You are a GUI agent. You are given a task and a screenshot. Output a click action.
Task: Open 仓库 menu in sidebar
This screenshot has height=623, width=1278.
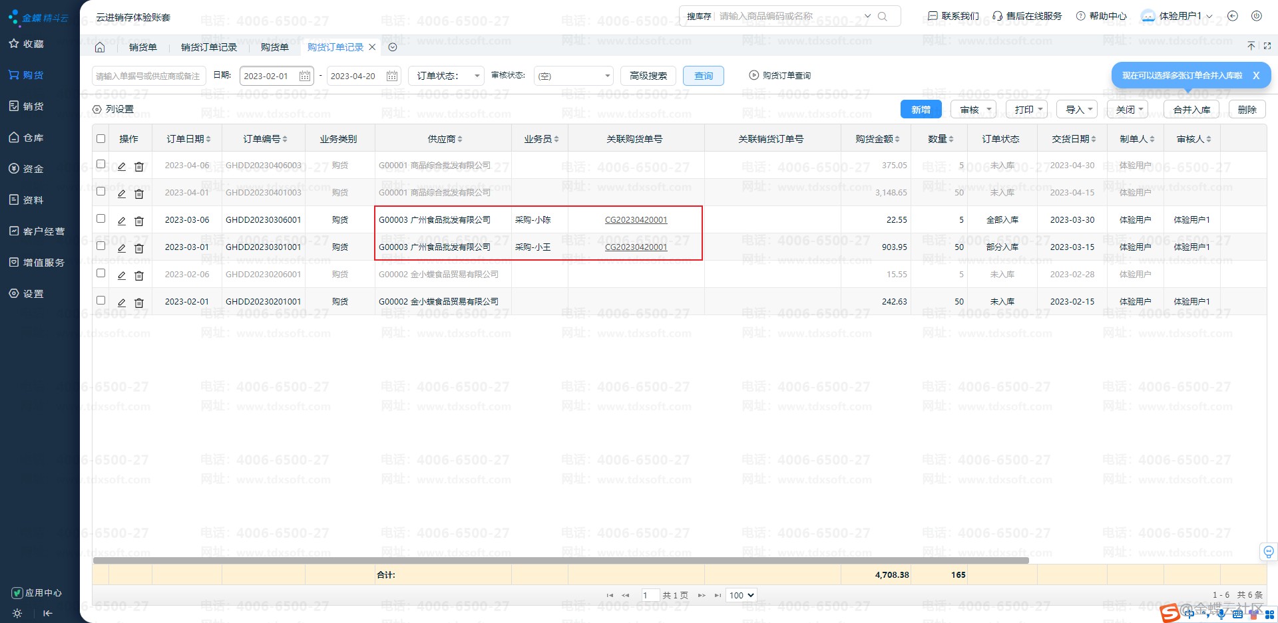(33, 138)
